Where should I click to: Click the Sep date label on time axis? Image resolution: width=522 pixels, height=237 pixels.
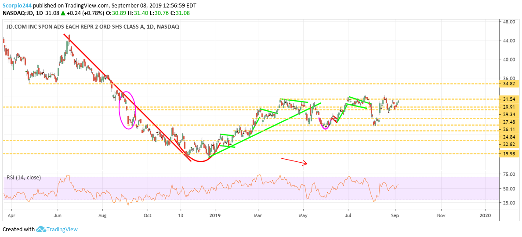pos(395,215)
